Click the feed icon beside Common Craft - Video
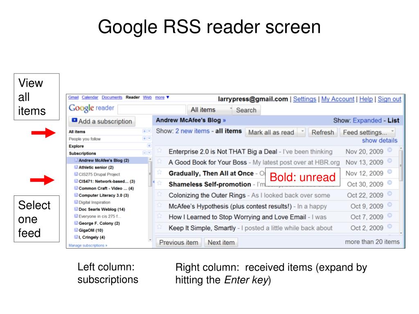 [76, 188]
